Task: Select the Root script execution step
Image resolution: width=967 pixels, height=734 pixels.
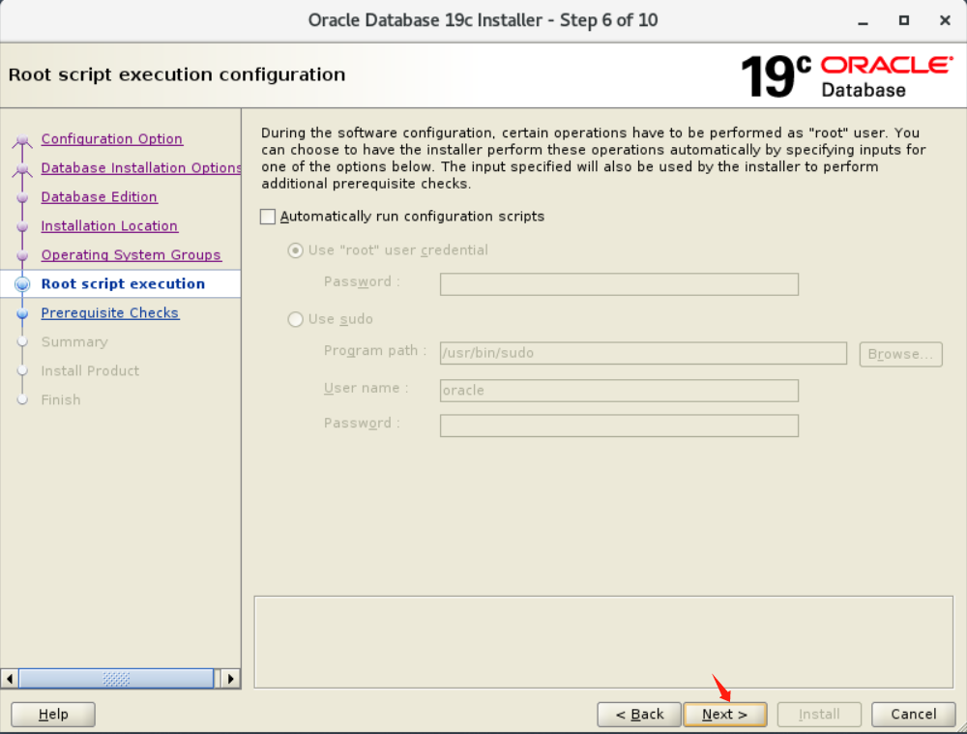Action: [x=123, y=283]
